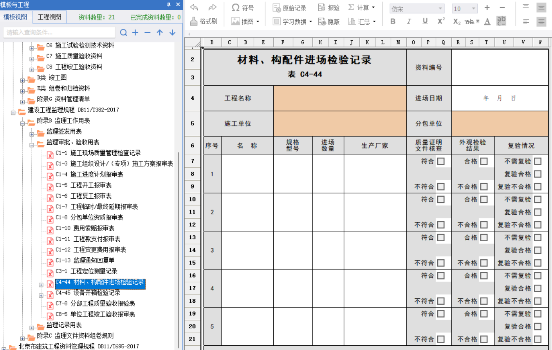This screenshot has width=552, height=350.
Task: Open C1-8 分包单位资质报审表
Action: tap(89, 217)
